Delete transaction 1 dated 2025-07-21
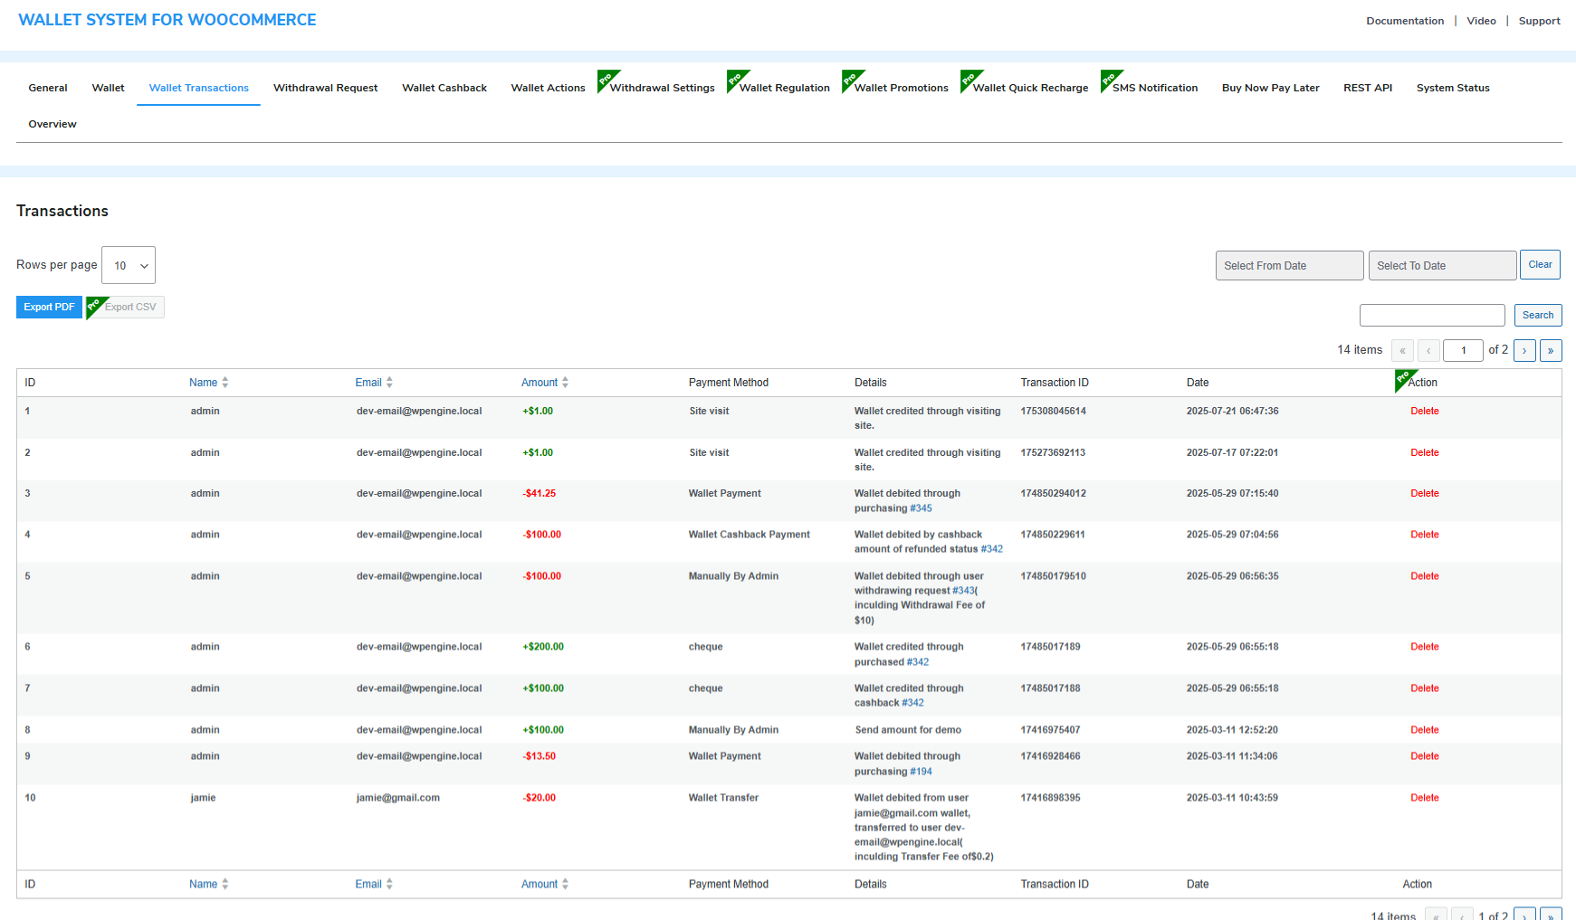1576x920 pixels. click(1424, 411)
